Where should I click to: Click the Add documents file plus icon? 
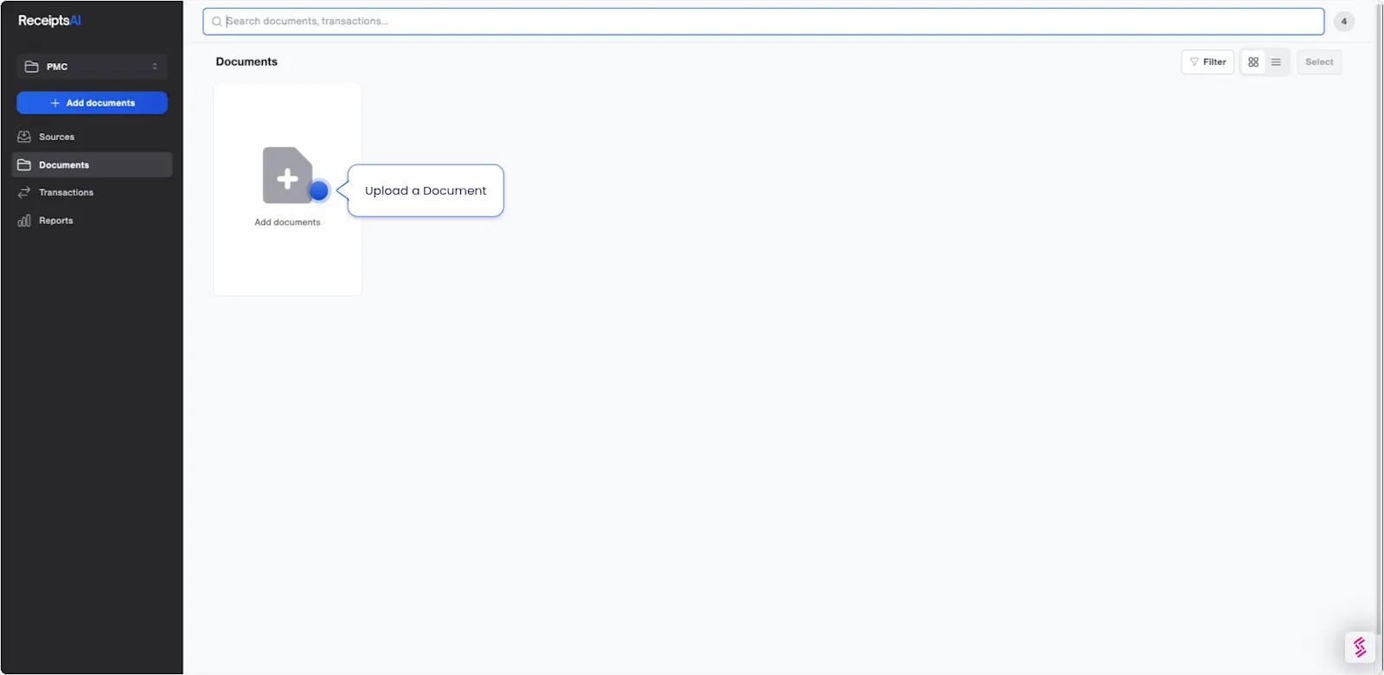pos(287,176)
